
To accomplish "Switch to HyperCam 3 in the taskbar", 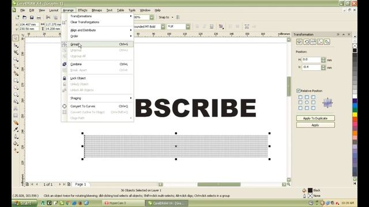I will point(123,203).
